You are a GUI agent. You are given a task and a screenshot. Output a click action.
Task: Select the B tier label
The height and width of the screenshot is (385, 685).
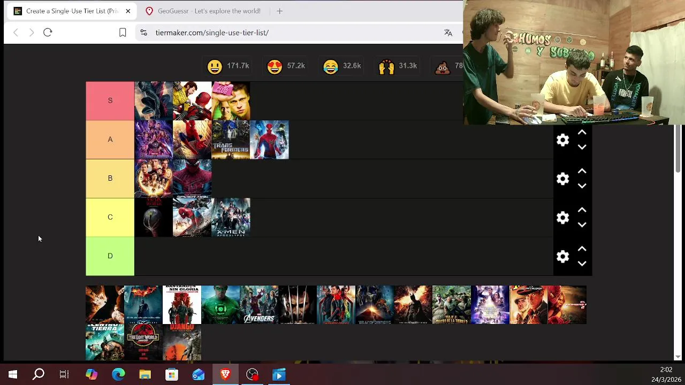coord(110,179)
